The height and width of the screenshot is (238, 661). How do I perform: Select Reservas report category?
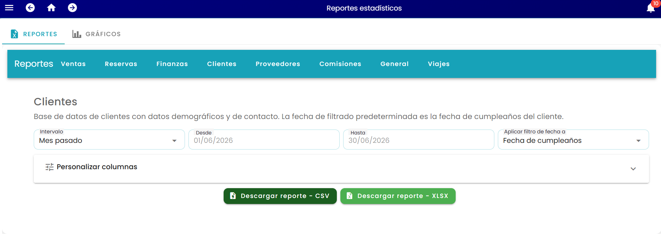point(121,64)
